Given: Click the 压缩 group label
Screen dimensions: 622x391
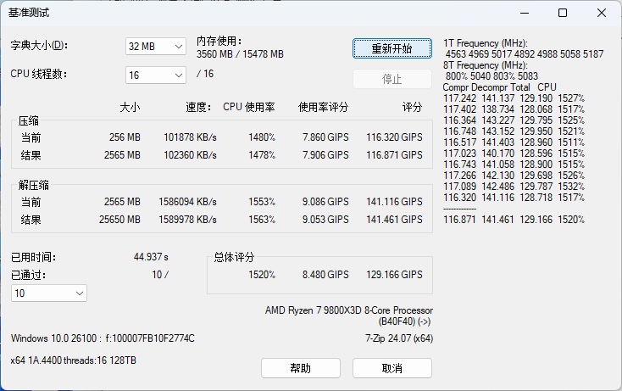Looking at the screenshot, I should pyautogui.click(x=29, y=120).
